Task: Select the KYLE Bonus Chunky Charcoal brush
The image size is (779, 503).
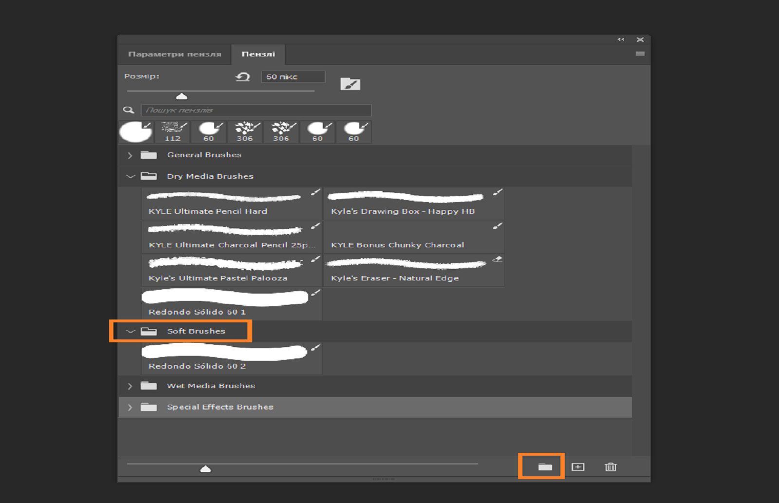Action: [414, 237]
